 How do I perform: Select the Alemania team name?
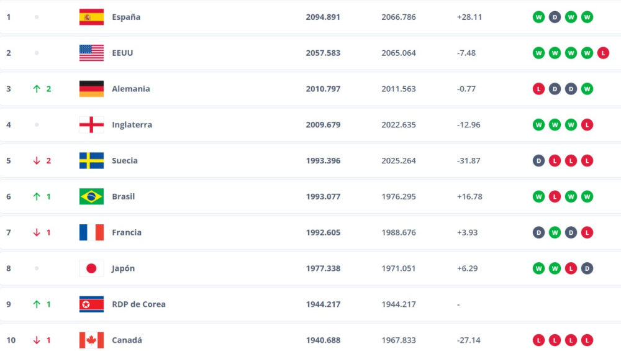130,89
